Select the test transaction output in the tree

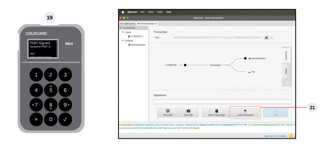136,45
